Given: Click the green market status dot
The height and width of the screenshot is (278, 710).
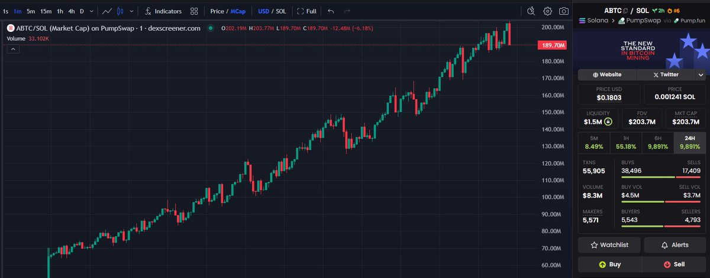Looking at the screenshot, I should 211,28.
